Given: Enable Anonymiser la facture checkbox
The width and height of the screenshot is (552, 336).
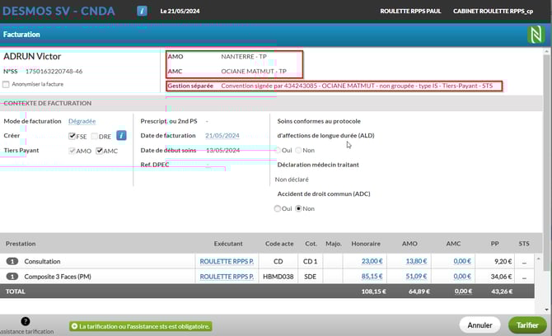Looking at the screenshot, I should (7, 84).
